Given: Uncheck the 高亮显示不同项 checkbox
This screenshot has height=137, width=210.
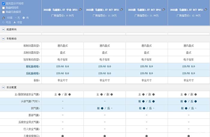Looking at the screenshot, I should 3,3.
